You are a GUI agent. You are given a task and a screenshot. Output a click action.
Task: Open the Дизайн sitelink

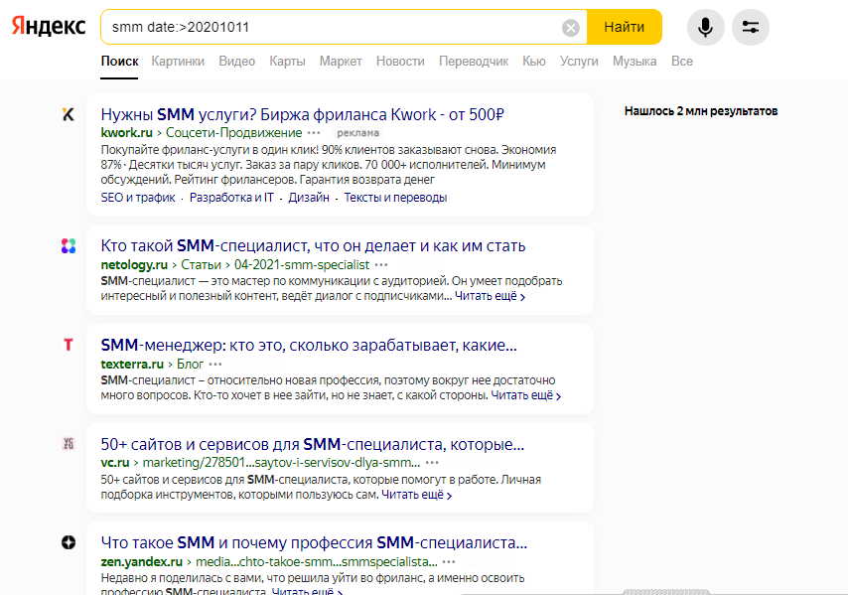point(309,198)
